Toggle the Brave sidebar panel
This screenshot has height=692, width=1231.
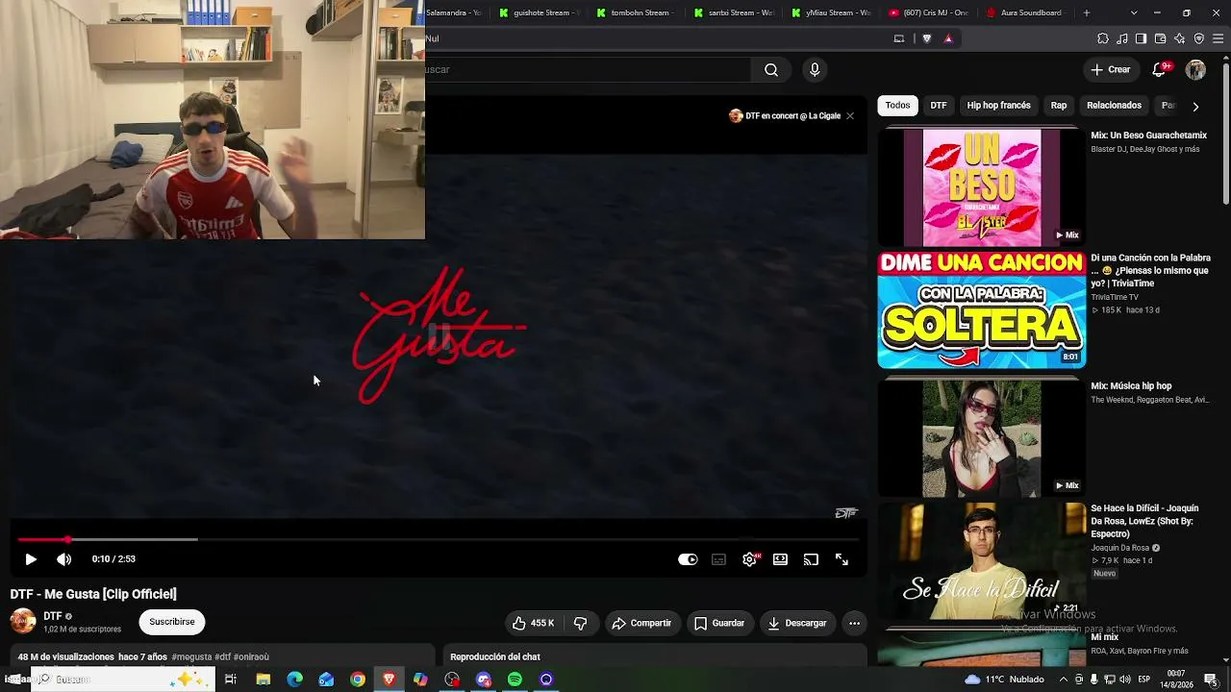click(x=1141, y=38)
